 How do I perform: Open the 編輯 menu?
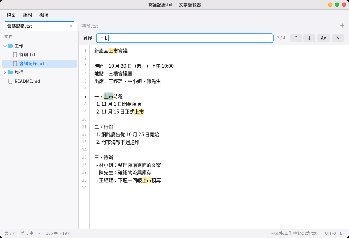28,15
